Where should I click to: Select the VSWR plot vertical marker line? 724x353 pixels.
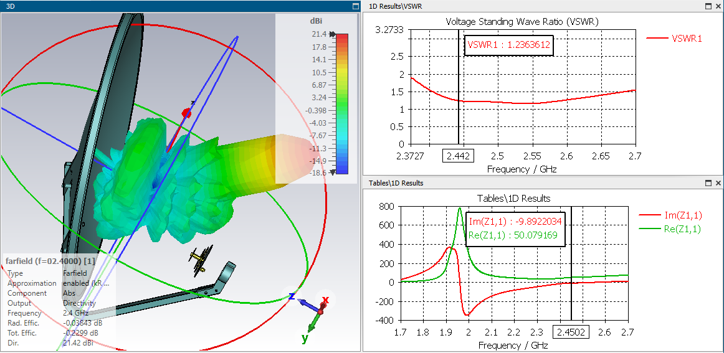pos(458,88)
